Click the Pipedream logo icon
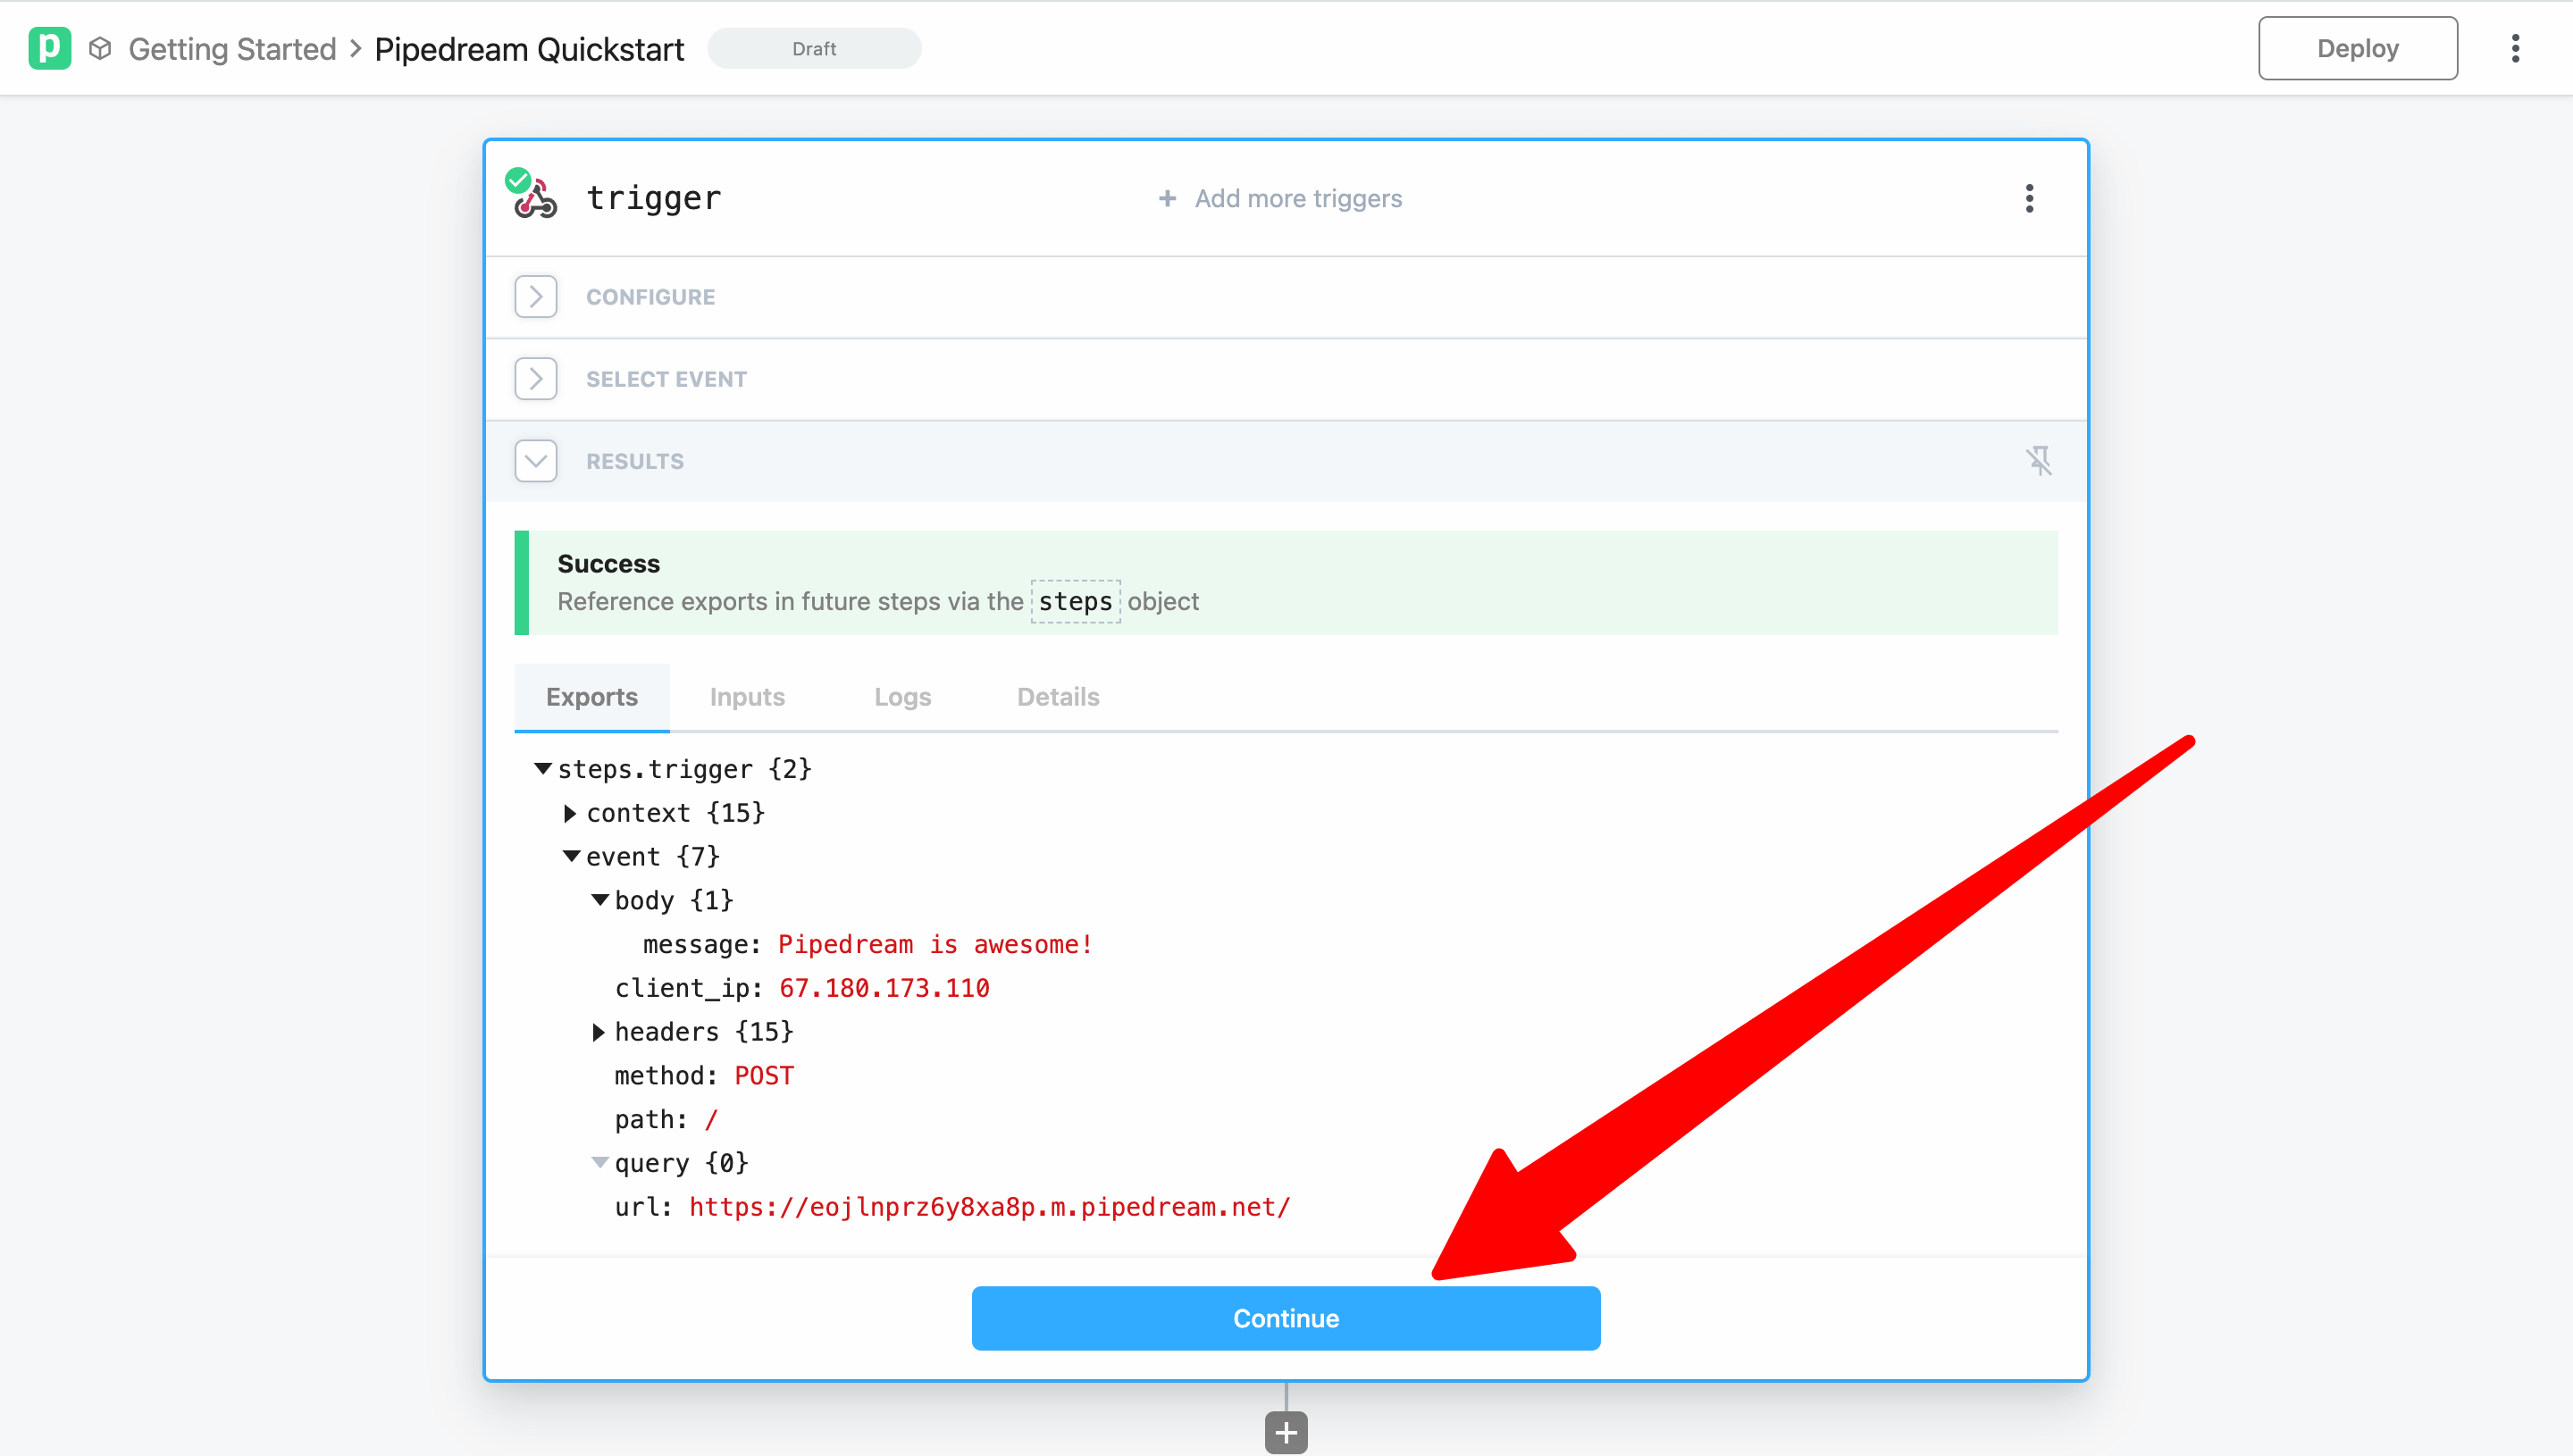This screenshot has height=1456, width=2573. tap(49, 48)
